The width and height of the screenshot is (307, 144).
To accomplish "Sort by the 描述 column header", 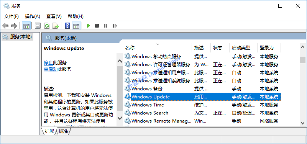I will point(201,48).
